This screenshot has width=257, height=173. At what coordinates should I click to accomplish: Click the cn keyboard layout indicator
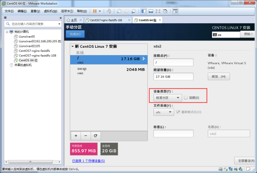pyautogui.click(x=226, y=35)
